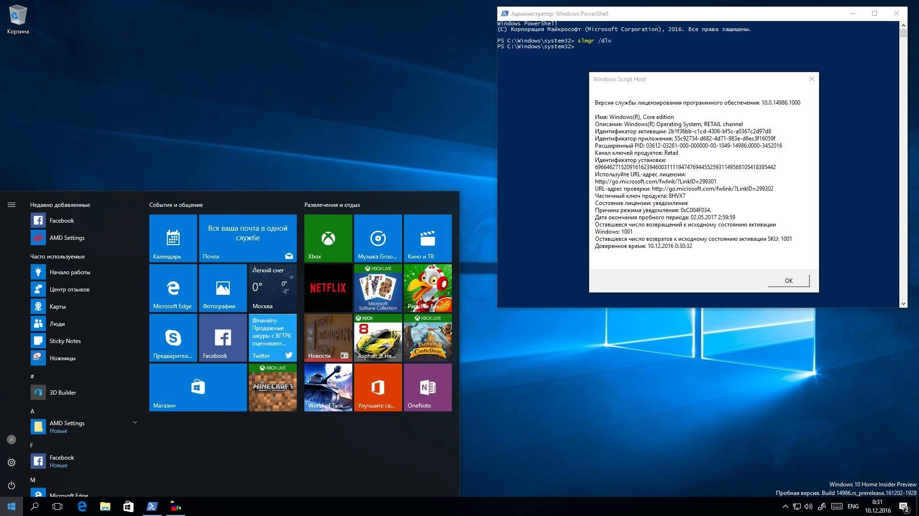Click the Power button in Start menu
The width and height of the screenshot is (919, 516).
click(11, 485)
